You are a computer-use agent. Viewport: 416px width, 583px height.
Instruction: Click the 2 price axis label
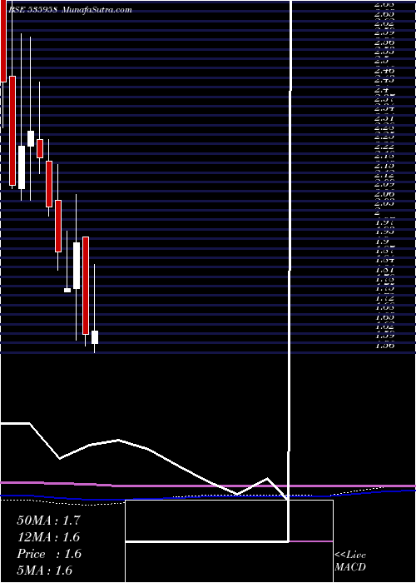[377, 212]
